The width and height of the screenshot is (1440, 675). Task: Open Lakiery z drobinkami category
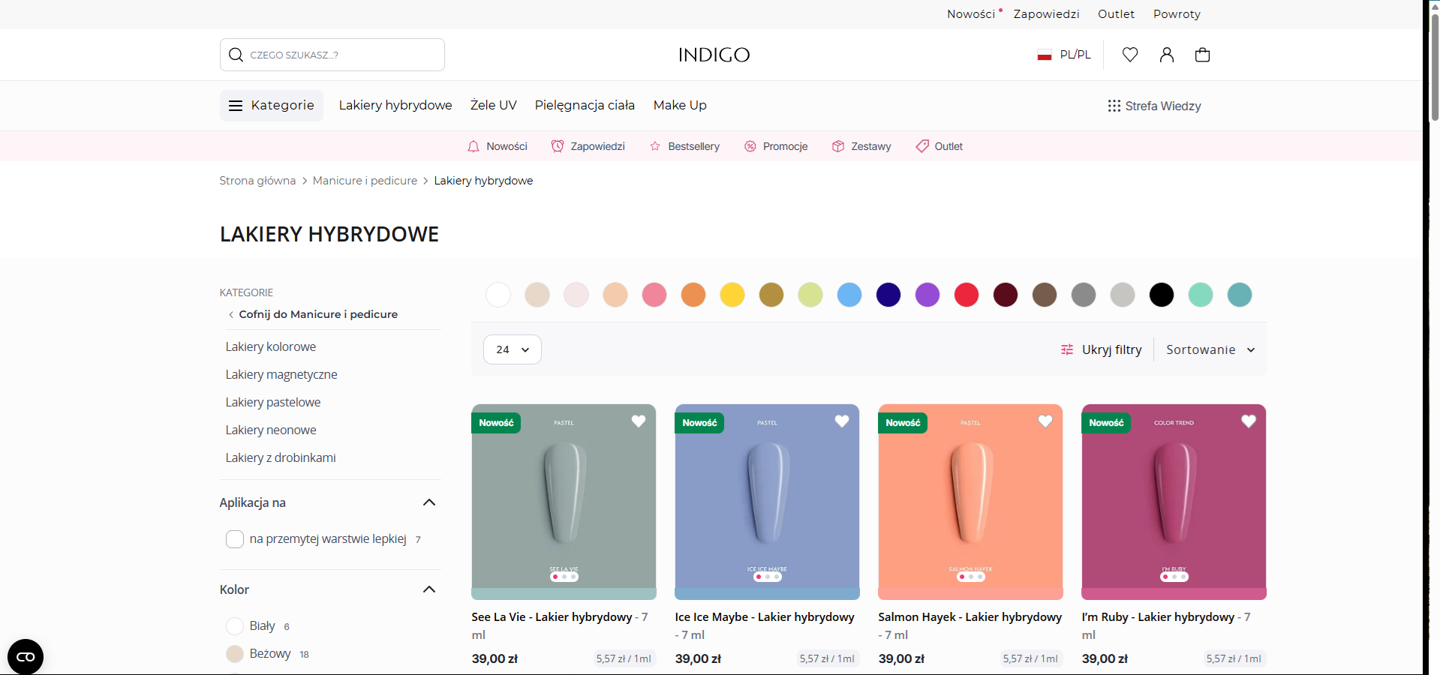point(281,457)
